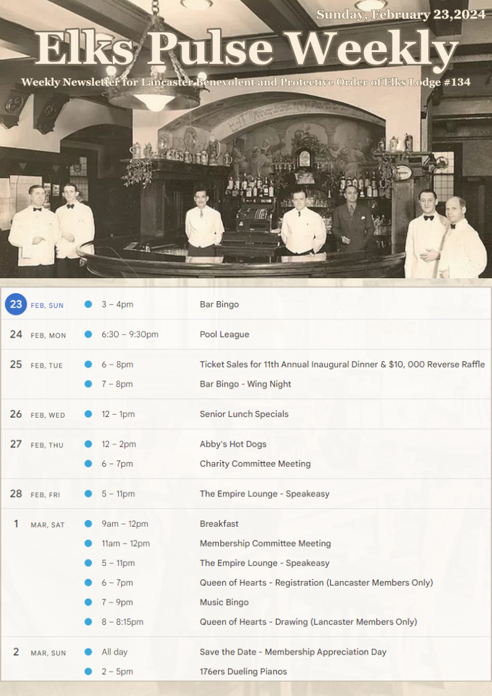The width and height of the screenshot is (492, 696).
Task: Click the date number 28
Action: coord(16,493)
